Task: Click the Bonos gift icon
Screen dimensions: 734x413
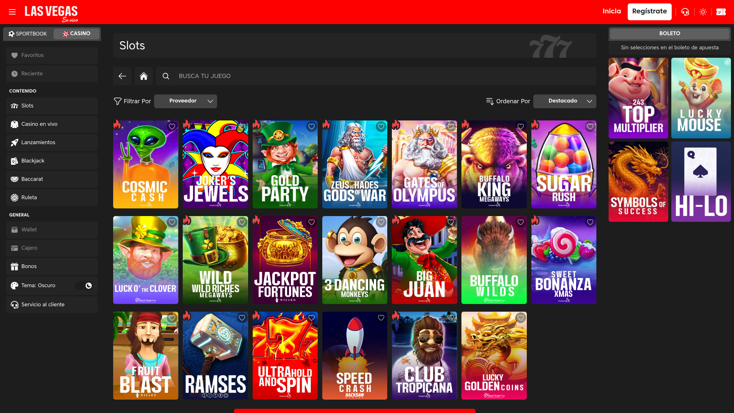Action: tap(15, 266)
